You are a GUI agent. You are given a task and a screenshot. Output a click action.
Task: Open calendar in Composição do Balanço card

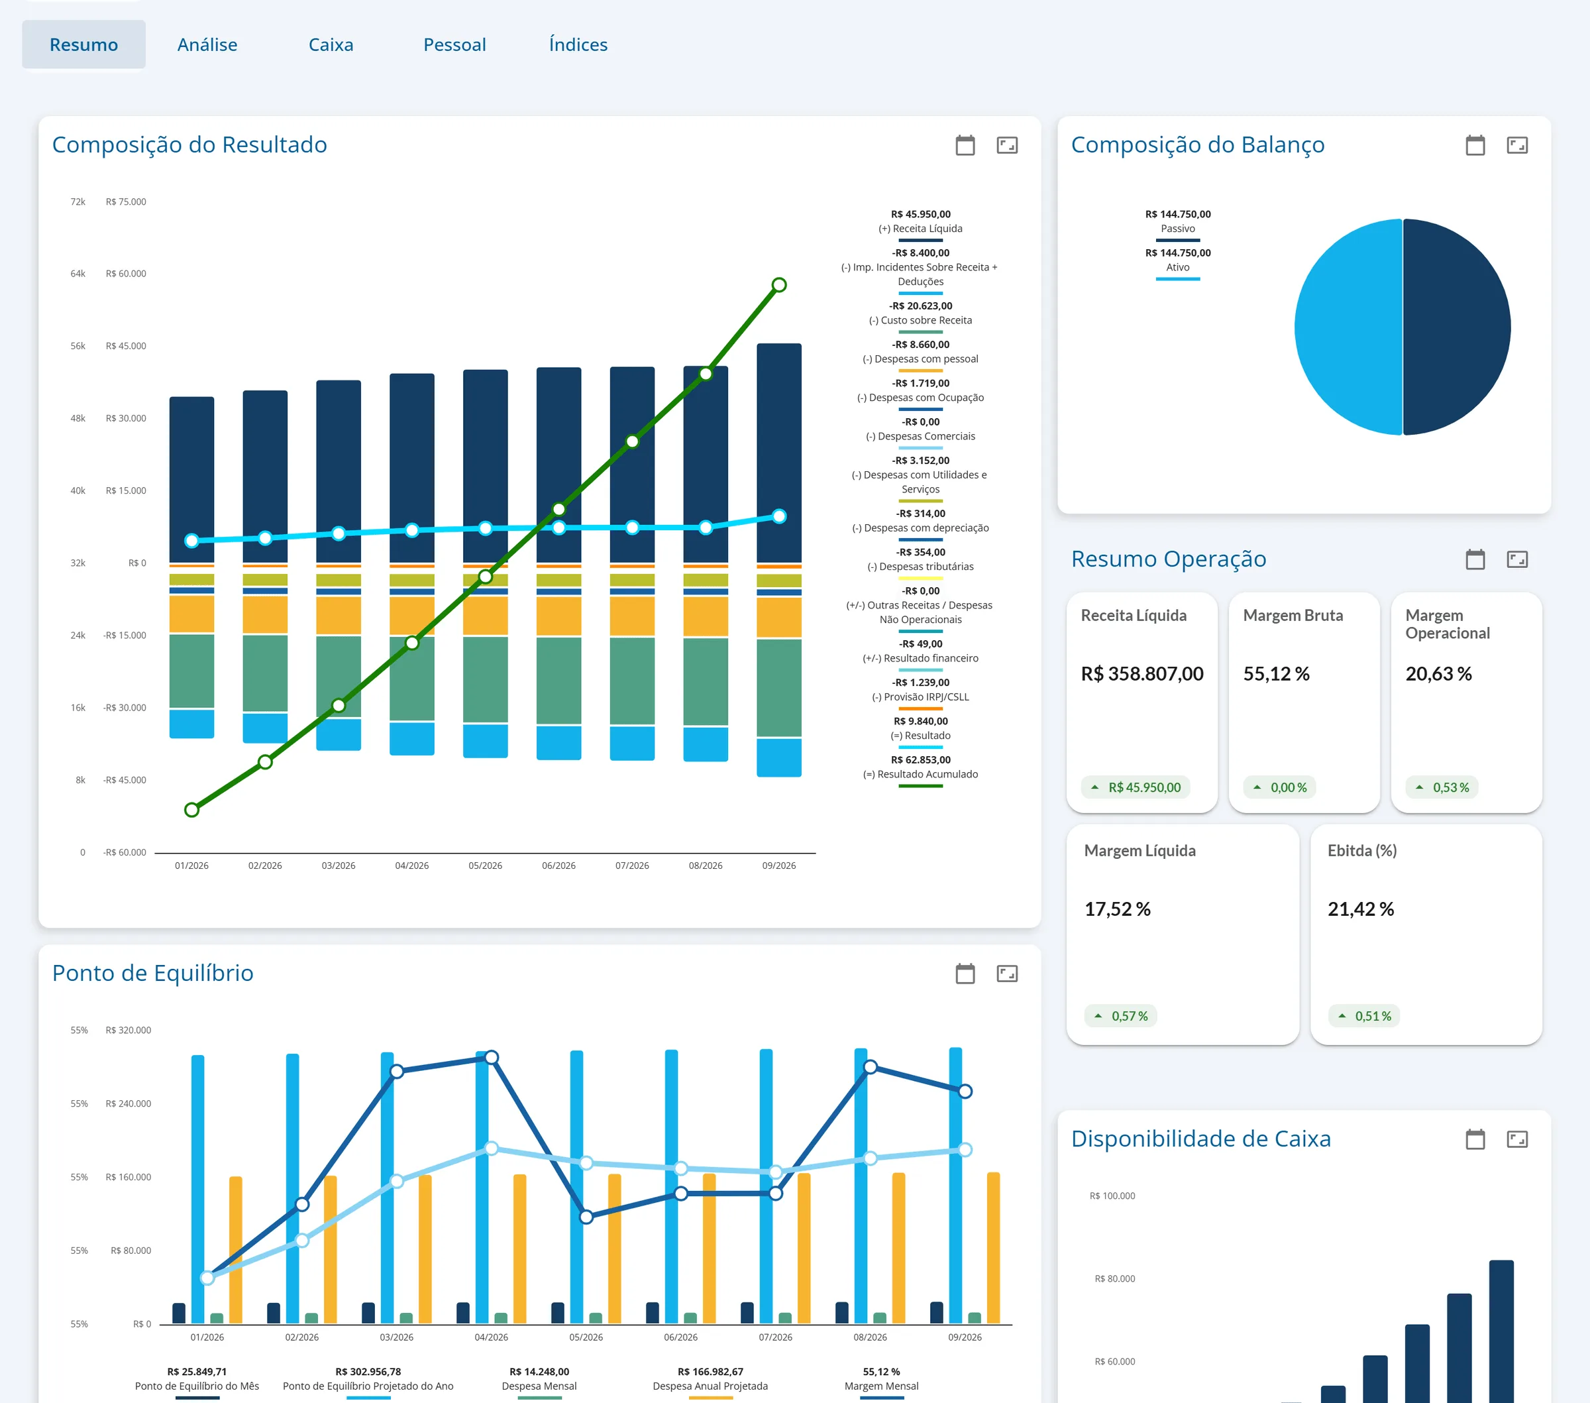(1475, 146)
